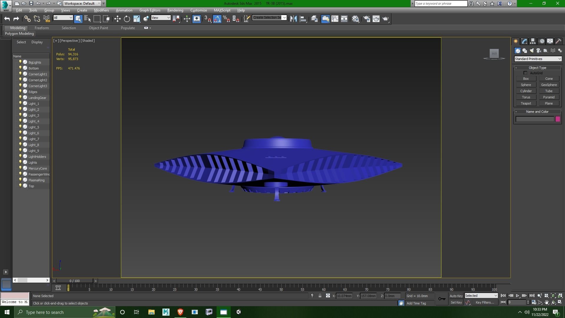Select the Shapes category icon
Screen dimensions: 565x318
click(x=525, y=51)
